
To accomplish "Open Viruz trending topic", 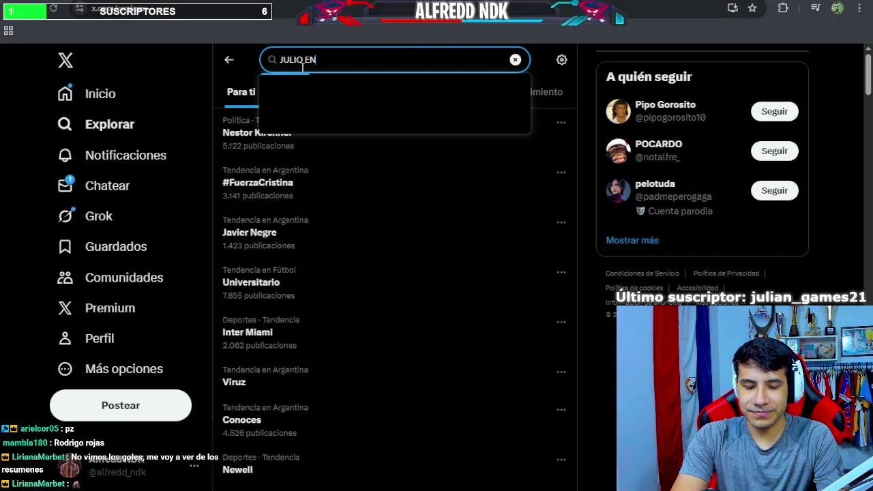I will pos(234,382).
